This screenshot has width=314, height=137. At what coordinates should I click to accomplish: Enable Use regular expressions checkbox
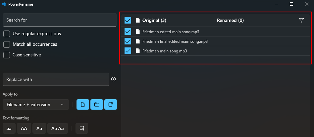(x=7, y=34)
